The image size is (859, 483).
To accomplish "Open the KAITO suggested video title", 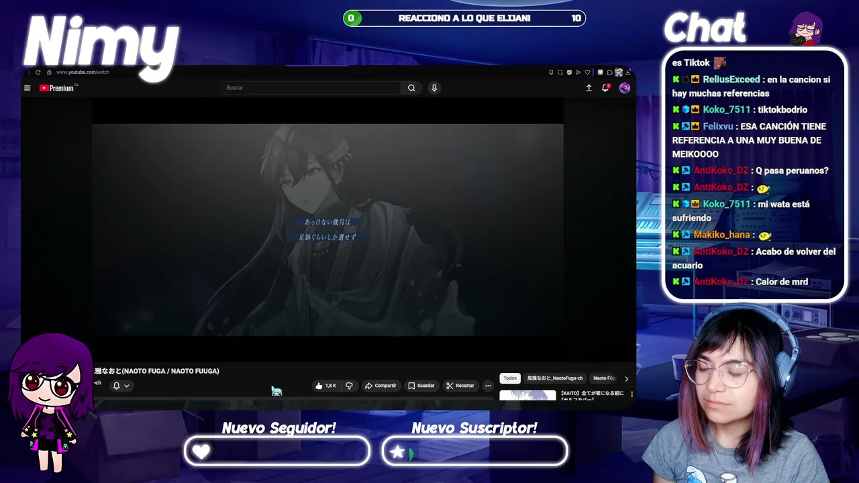I will [x=593, y=394].
